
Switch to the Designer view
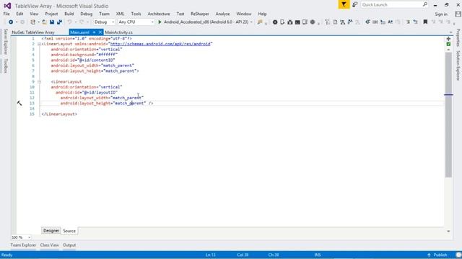coord(51,231)
